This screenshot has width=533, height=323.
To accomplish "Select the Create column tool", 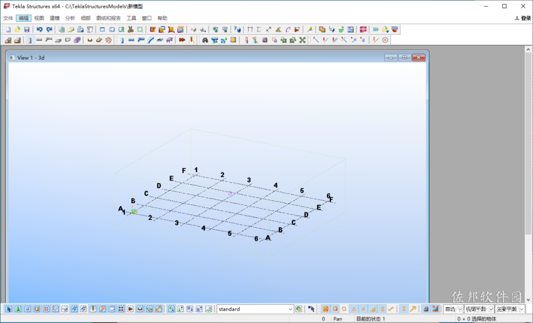I will click(x=122, y=40).
